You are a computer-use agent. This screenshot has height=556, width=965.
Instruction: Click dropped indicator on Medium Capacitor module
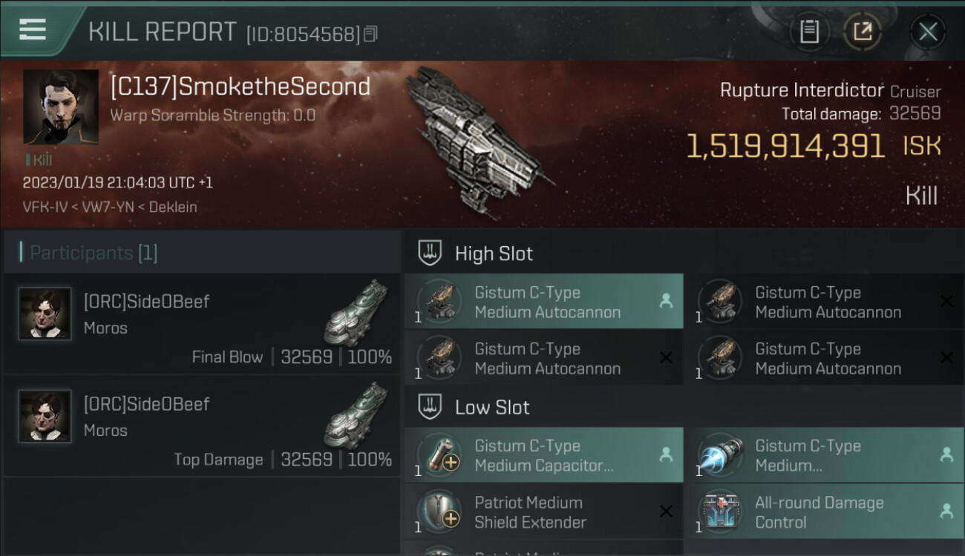[666, 455]
